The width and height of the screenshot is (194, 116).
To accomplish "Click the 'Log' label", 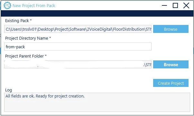I will coord(8,90).
